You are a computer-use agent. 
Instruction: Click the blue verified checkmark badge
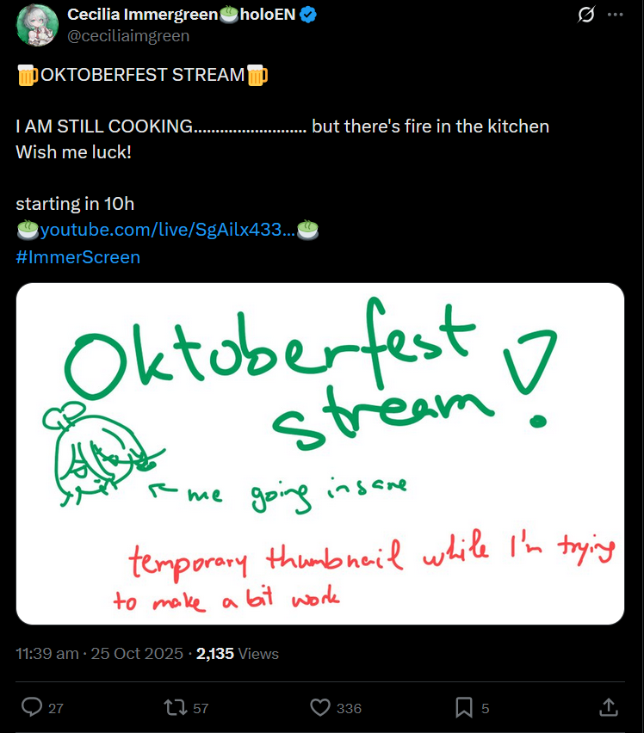(308, 15)
